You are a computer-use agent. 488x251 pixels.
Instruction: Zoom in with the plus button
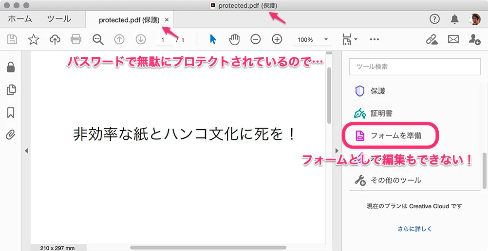click(277, 39)
